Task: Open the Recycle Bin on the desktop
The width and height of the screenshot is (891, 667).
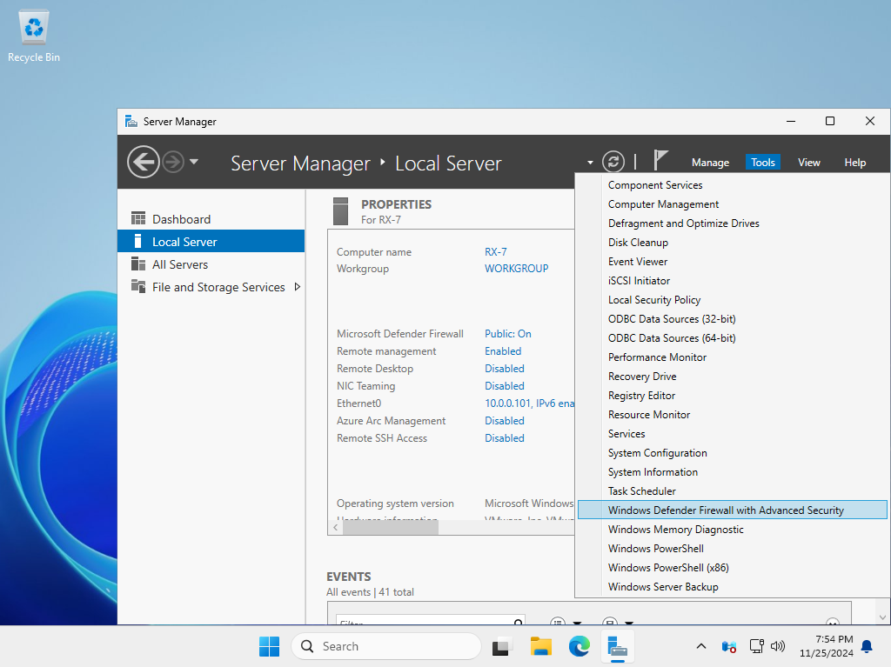Action: pos(32,26)
